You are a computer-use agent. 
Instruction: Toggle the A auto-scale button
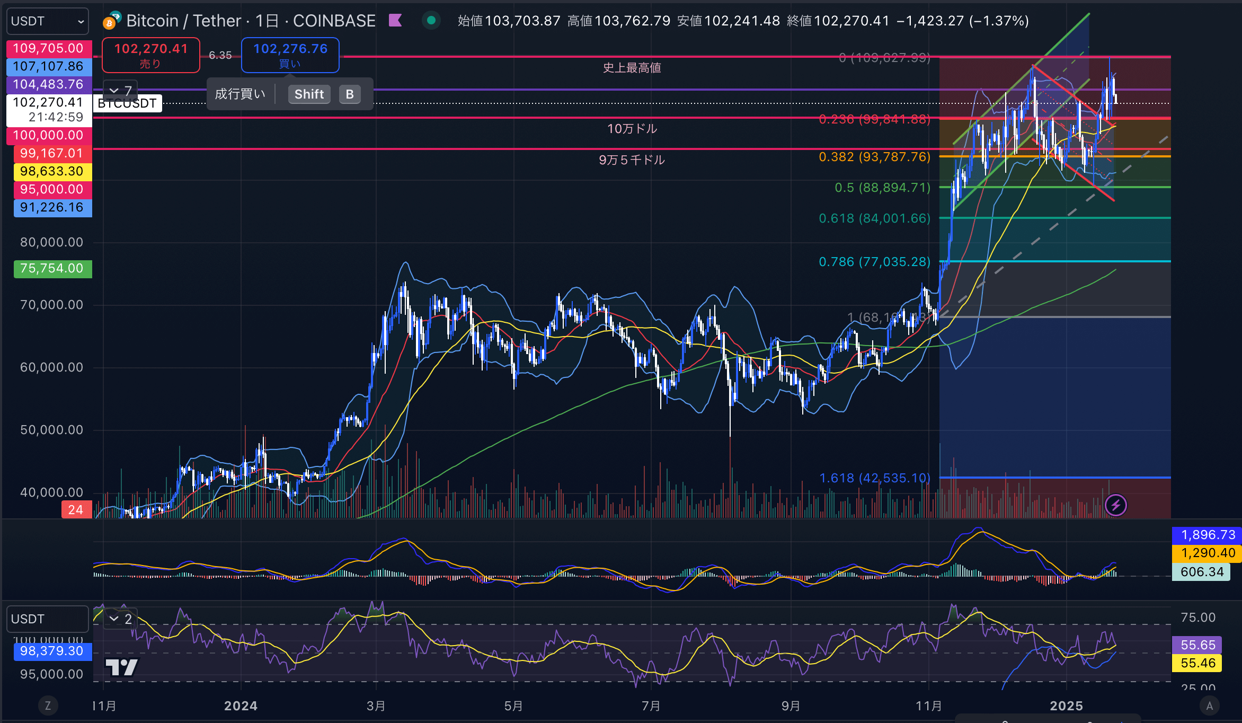(1209, 706)
